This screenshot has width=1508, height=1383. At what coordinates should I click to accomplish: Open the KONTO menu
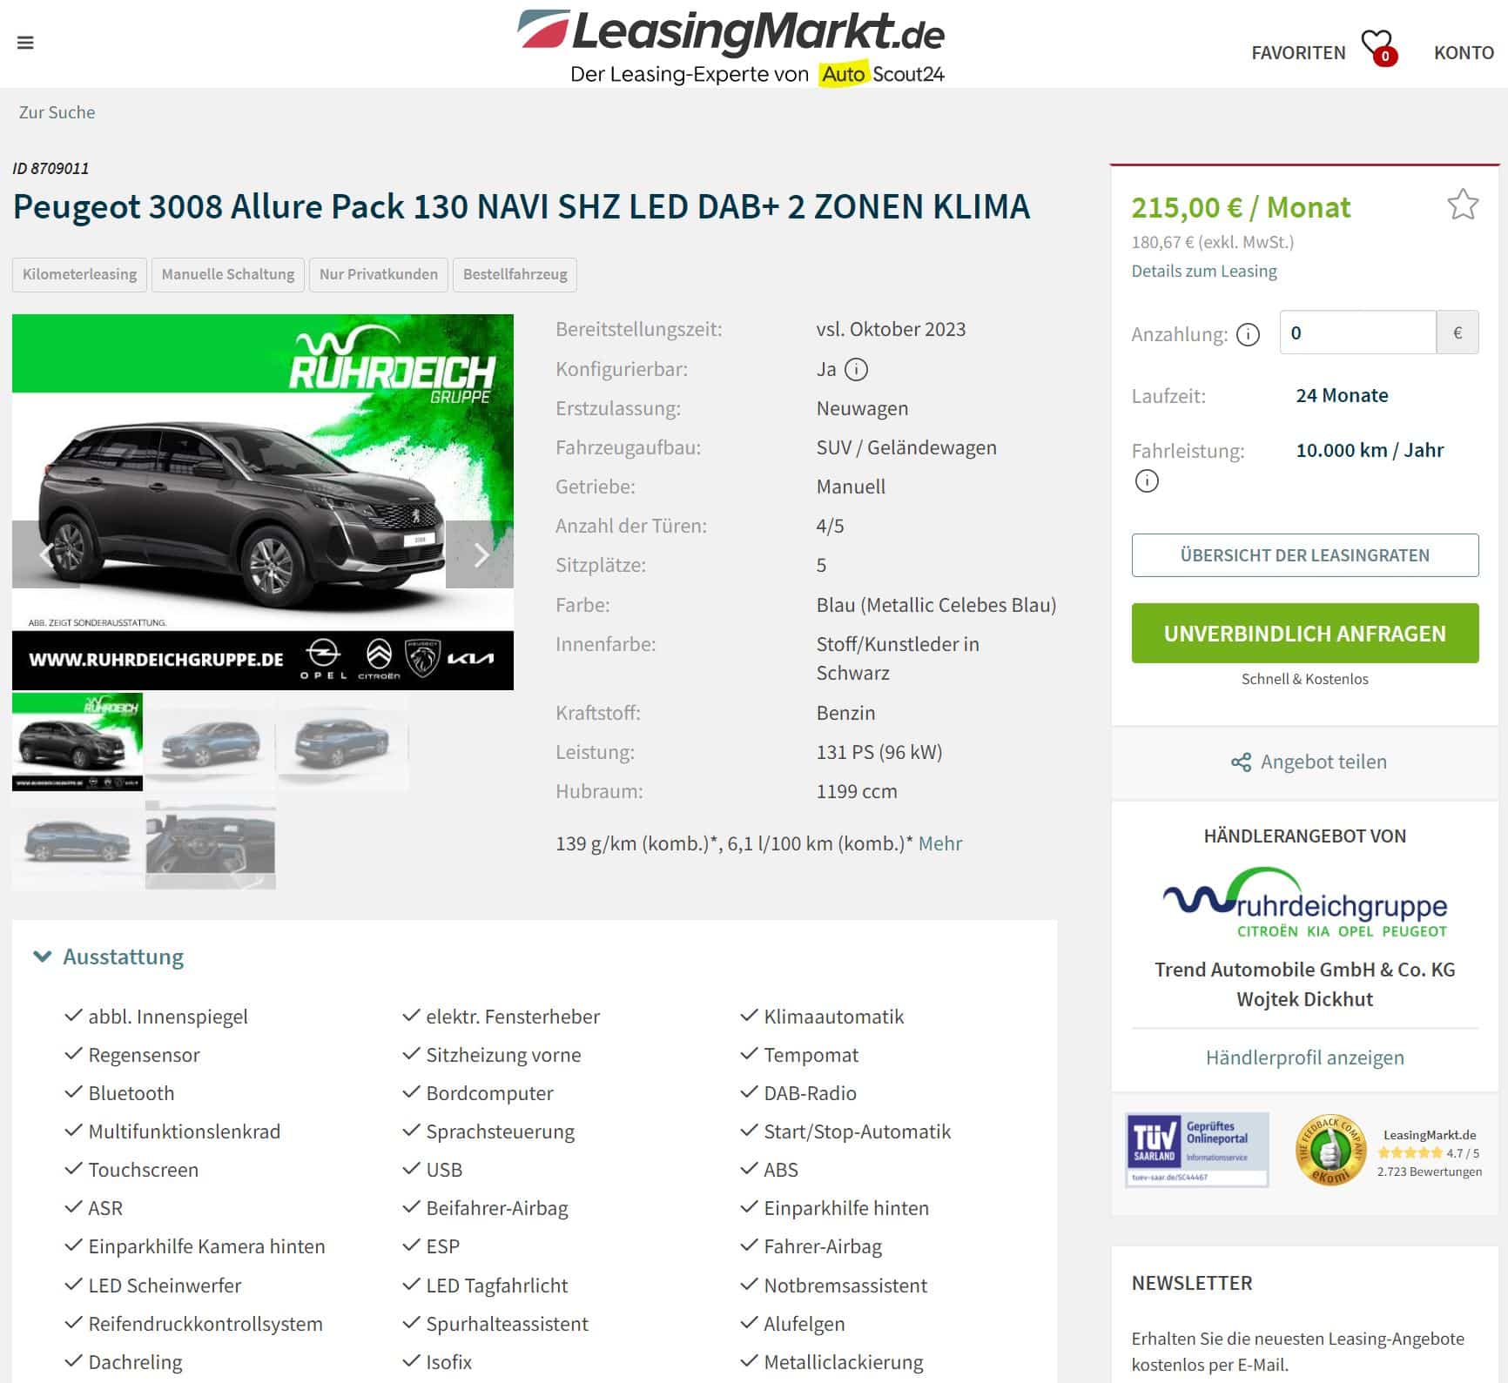(x=1464, y=52)
